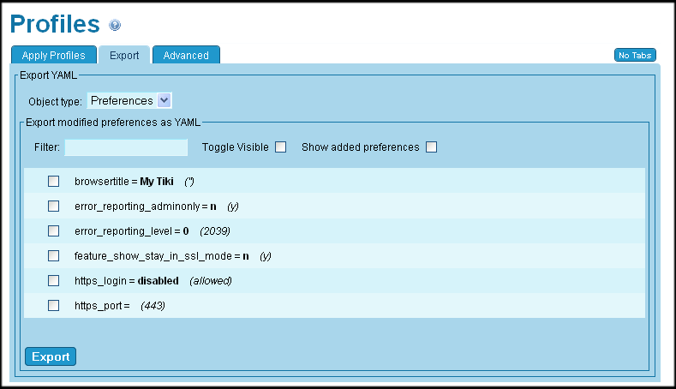Click 'Export modified preferences as YAML' legend

pyautogui.click(x=113, y=123)
